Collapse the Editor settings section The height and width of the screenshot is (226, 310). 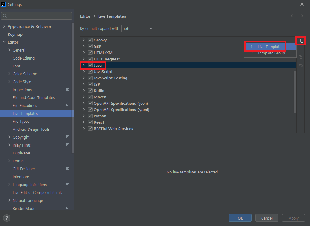(4, 42)
